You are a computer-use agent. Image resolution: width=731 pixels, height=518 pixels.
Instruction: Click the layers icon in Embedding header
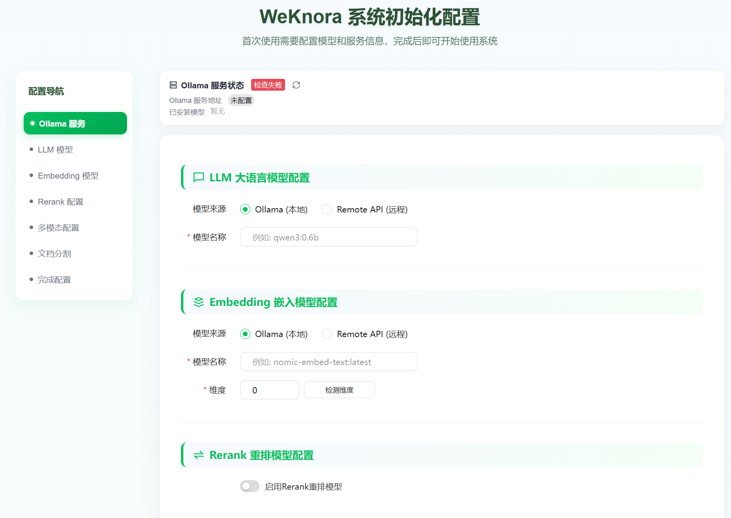point(199,302)
